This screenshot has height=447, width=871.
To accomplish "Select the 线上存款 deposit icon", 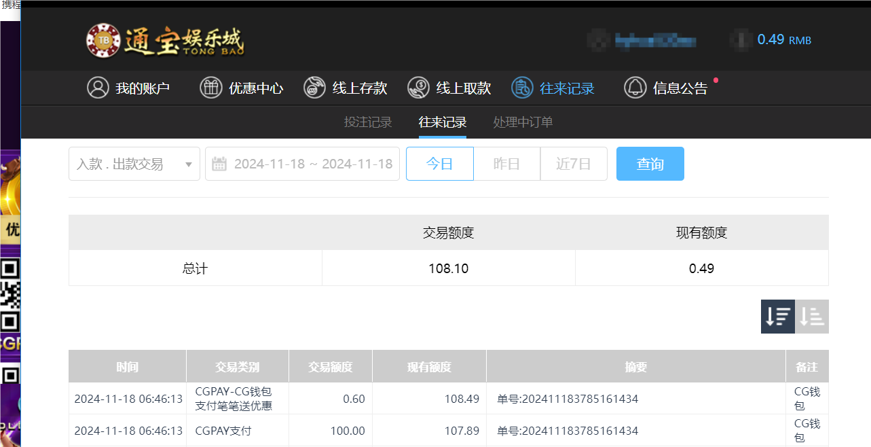I will click(x=314, y=88).
